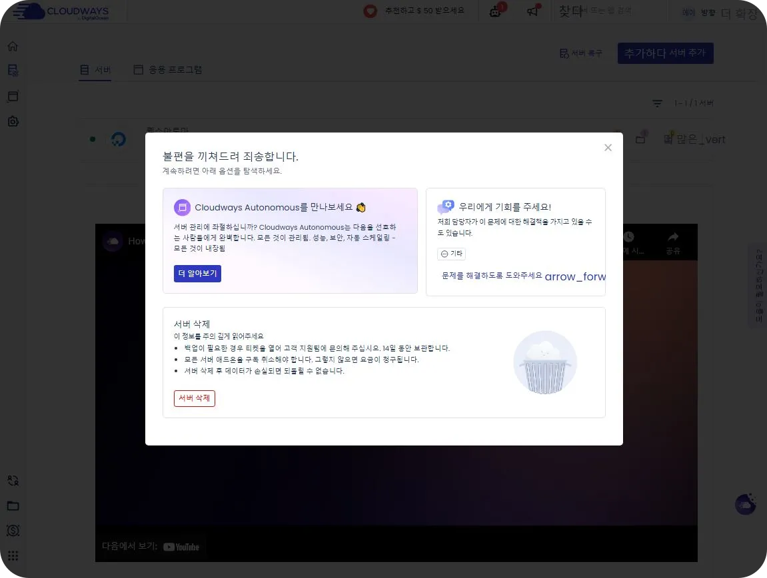Click the red 서버 삭제 button
This screenshot has height=578, width=767.
coord(194,398)
